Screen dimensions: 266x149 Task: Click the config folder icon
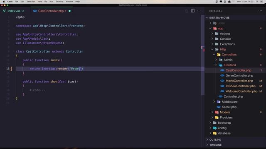pyautogui.click(x=215, y=128)
